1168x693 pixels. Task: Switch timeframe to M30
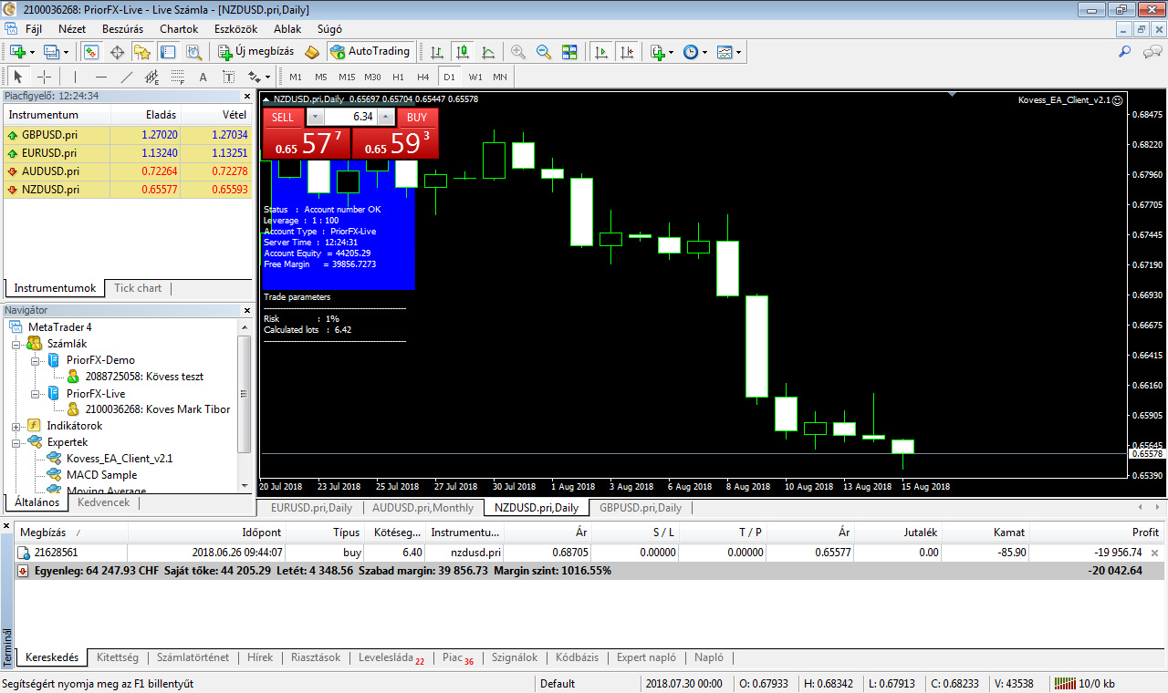372,77
